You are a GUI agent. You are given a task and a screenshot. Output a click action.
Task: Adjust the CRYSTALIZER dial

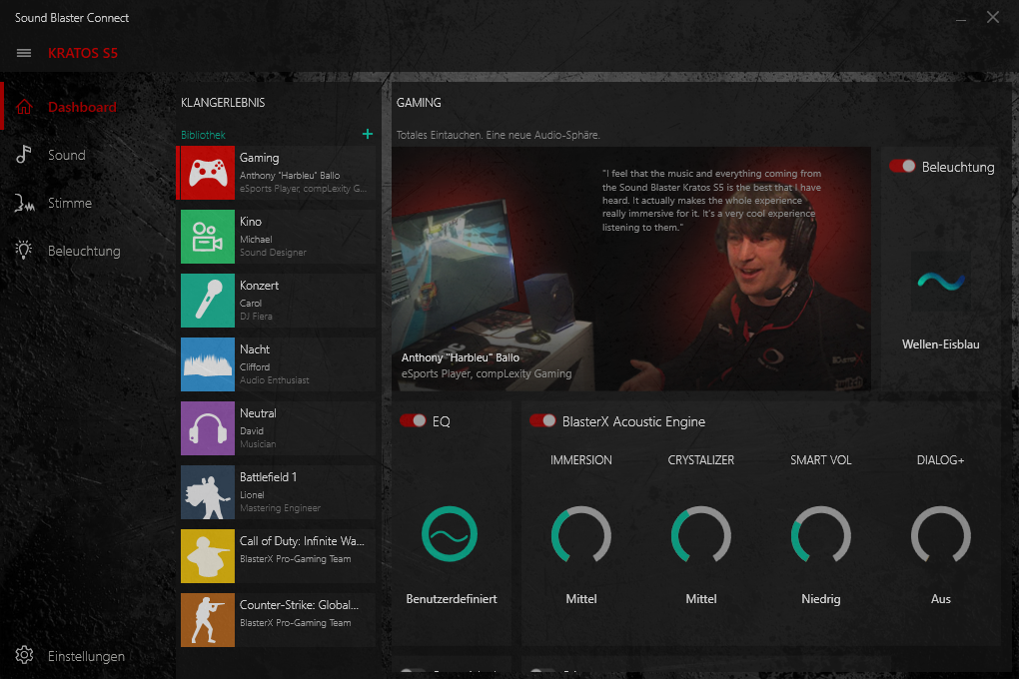coord(701,535)
